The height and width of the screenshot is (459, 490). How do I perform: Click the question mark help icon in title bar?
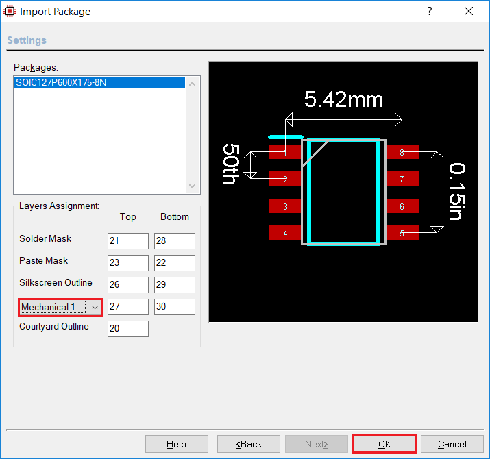(430, 11)
